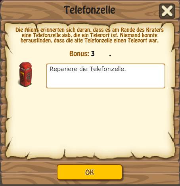The height and width of the screenshot is (186, 180).
Task: Click the wooden plank left of the OK button
Action: pyautogui.click(x=29, y=172)
